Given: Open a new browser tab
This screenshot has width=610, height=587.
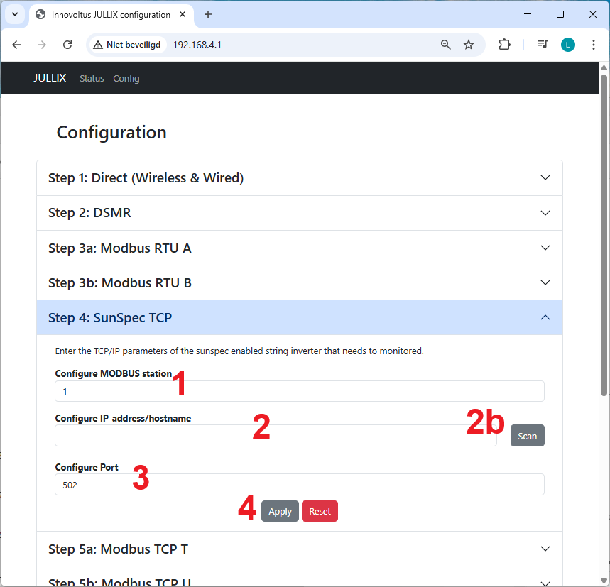Looking at the screenshot, I should point(208,14).
